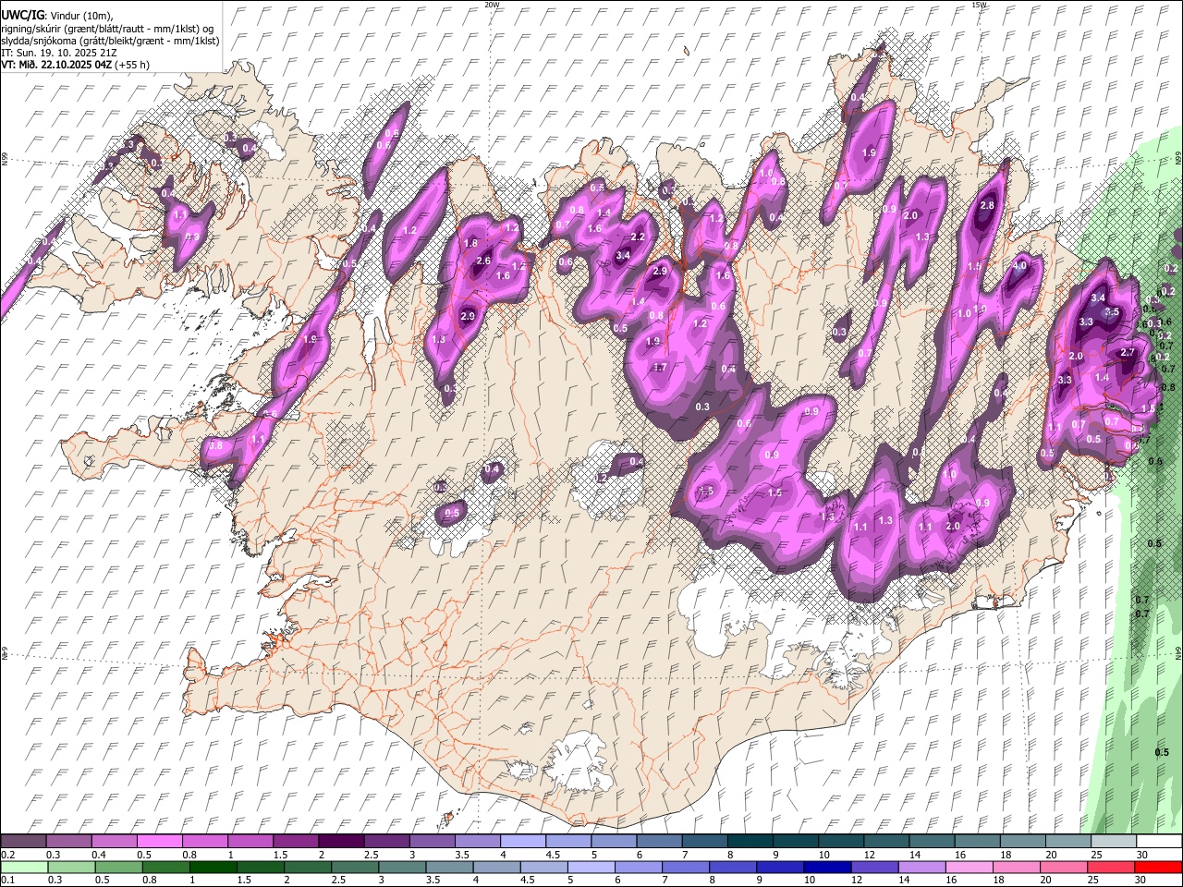Click the dusky purple 0.2 swatch opening the legend

(23, 841)
